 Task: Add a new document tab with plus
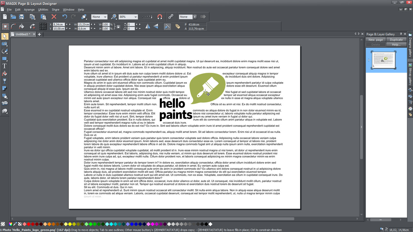[x=39, y=34]
